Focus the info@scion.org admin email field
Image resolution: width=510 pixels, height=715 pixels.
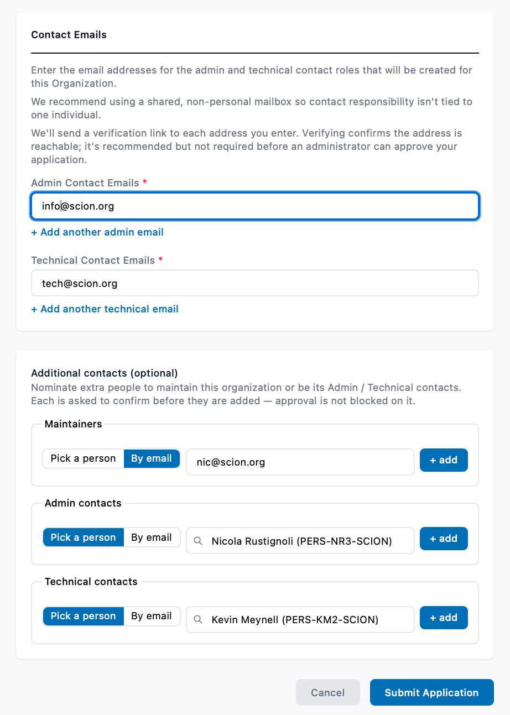tap(255, 206)
